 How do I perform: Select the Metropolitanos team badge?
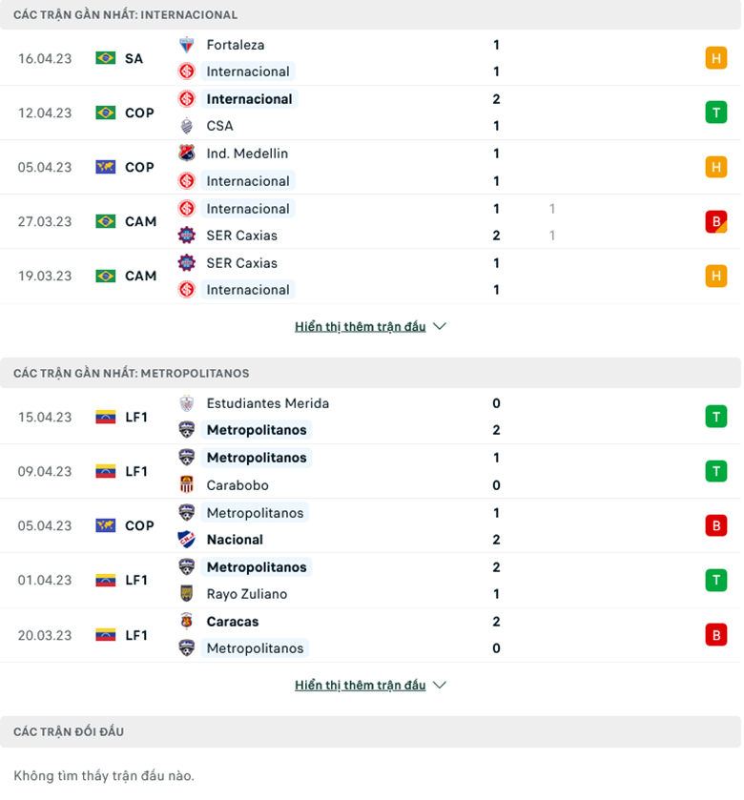[187, 430]
